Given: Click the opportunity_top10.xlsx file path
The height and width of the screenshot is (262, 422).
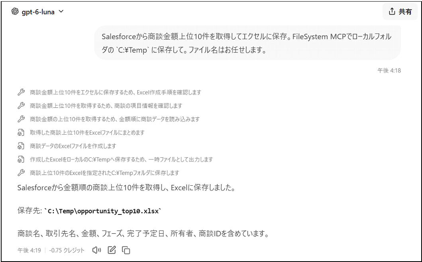Looking at the screenshot, I should coord(103,211).
